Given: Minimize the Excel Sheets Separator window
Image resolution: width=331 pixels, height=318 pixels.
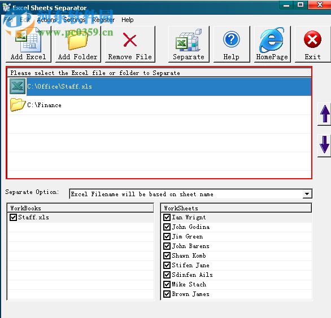Looking at the screenshot, I should click(286, 5).
